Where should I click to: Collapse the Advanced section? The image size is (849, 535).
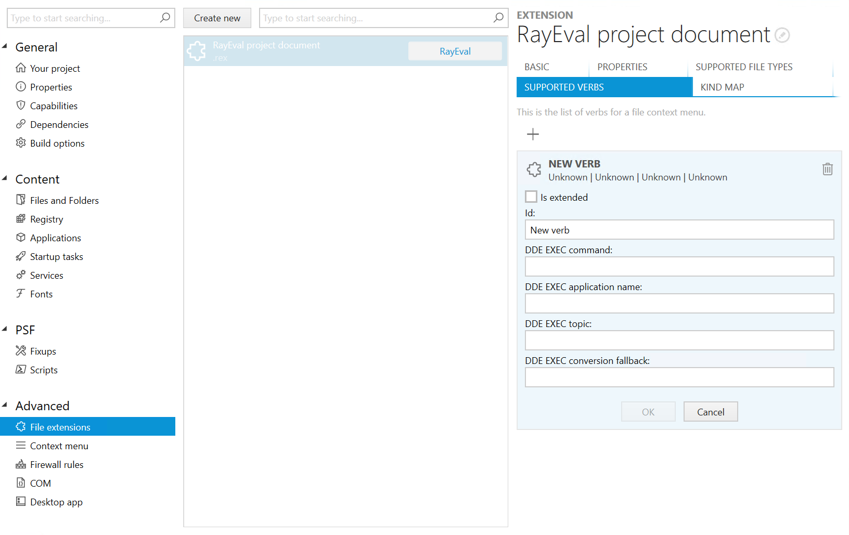tap(5, 406)
